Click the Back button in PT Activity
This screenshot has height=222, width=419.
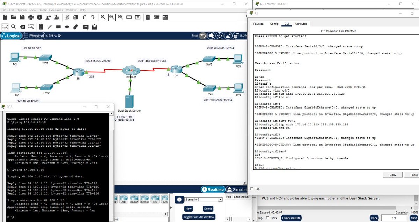pos(374,218)
